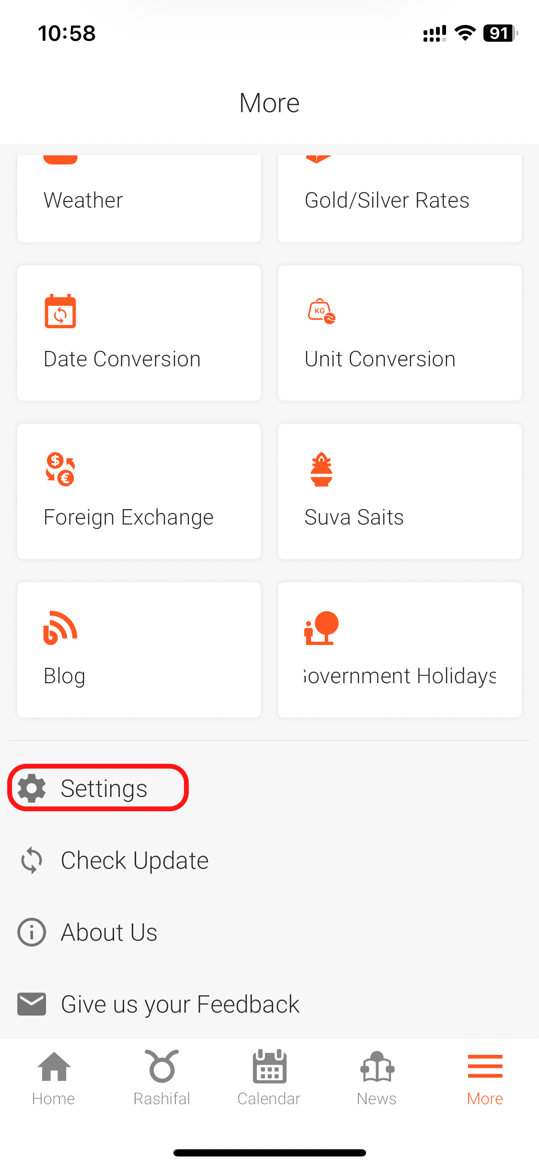
Task: Open the Calendar tab
Action: [269, 1077]
